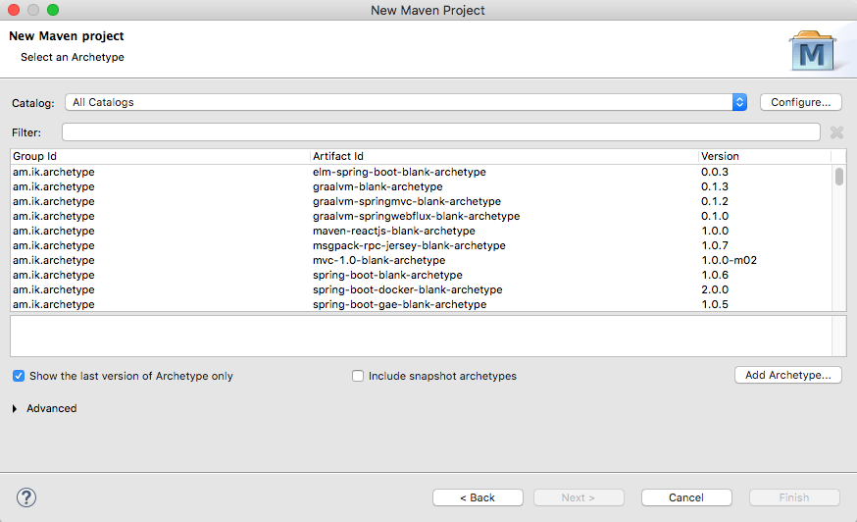This screenshot has width=857, height=522.
Task: Click the Configure... button
Action: coord(801,102)
